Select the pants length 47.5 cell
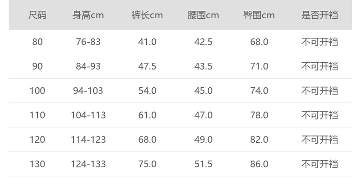The width and height of the screenshot is (360, 196). pos(147,66)
